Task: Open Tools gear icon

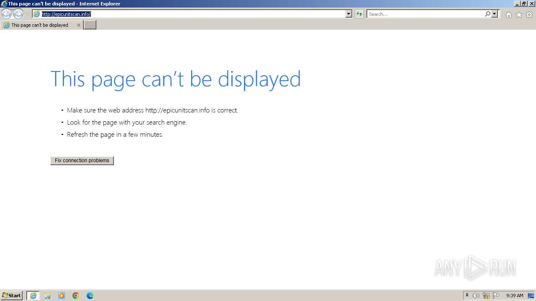Action: (529, 15)
